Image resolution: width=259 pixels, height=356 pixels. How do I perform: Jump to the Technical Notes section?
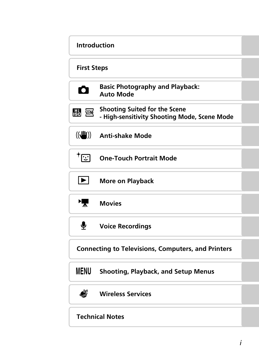(100, 317)
